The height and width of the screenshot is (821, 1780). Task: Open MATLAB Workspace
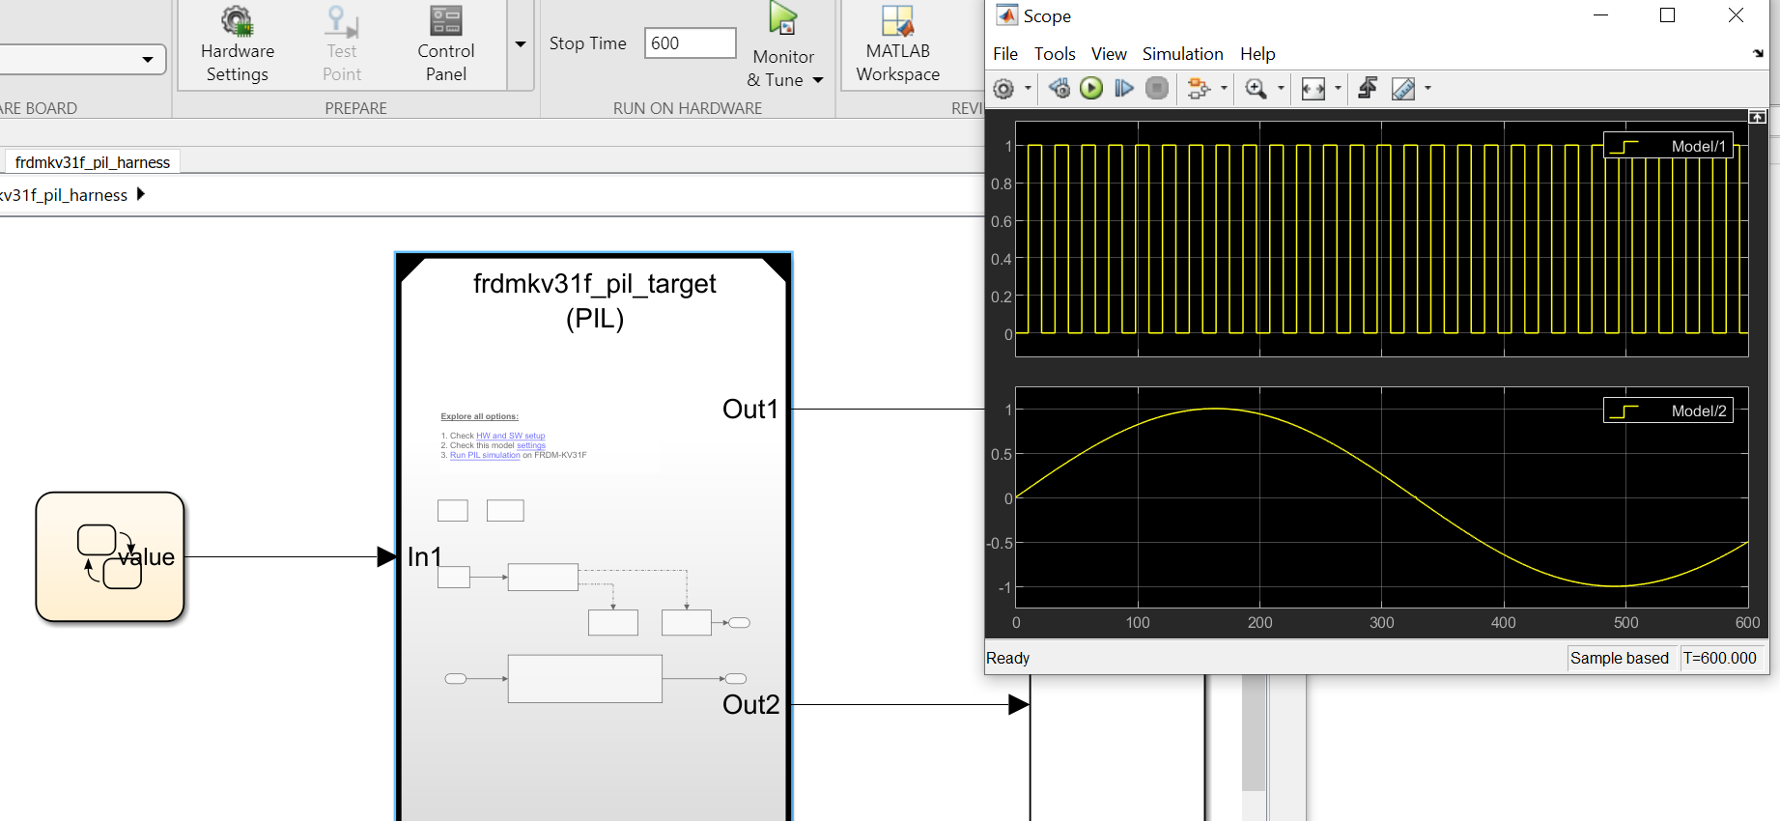tap(898, 45)
